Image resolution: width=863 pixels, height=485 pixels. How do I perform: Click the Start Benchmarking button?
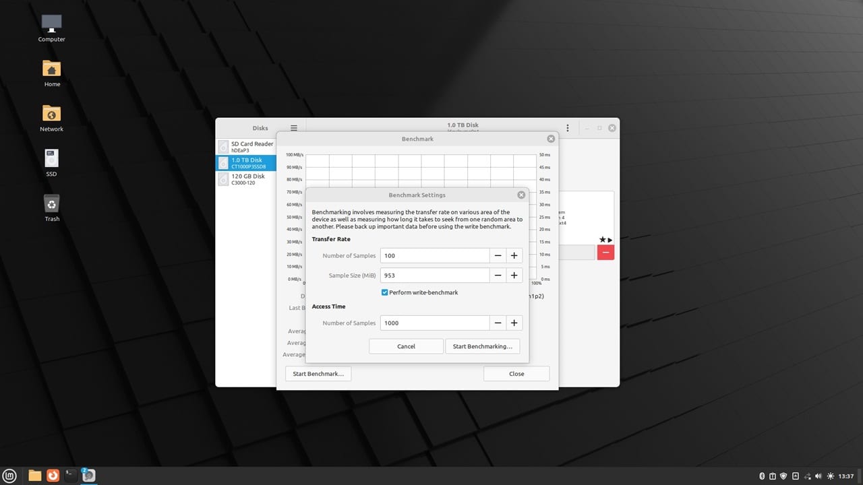coord(482,346)
